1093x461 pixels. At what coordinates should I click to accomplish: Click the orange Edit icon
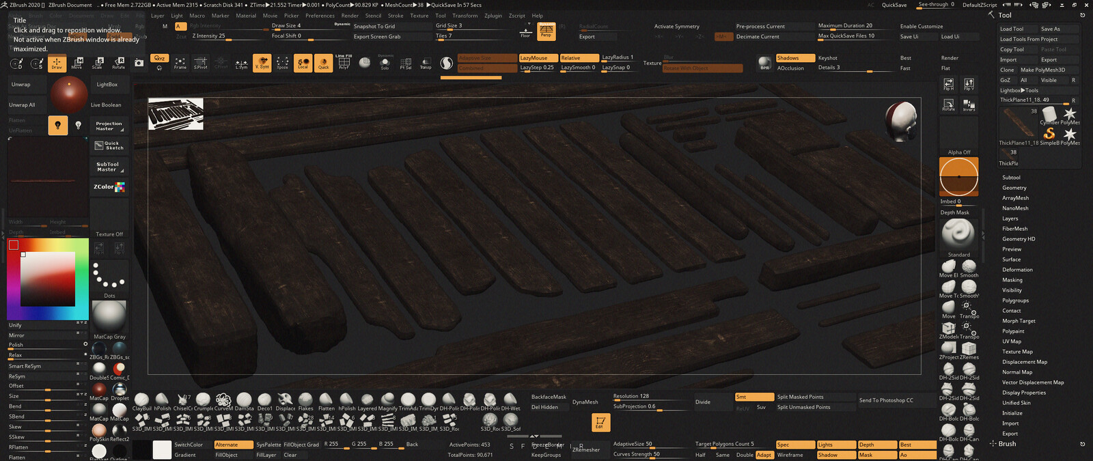point(600,423)
